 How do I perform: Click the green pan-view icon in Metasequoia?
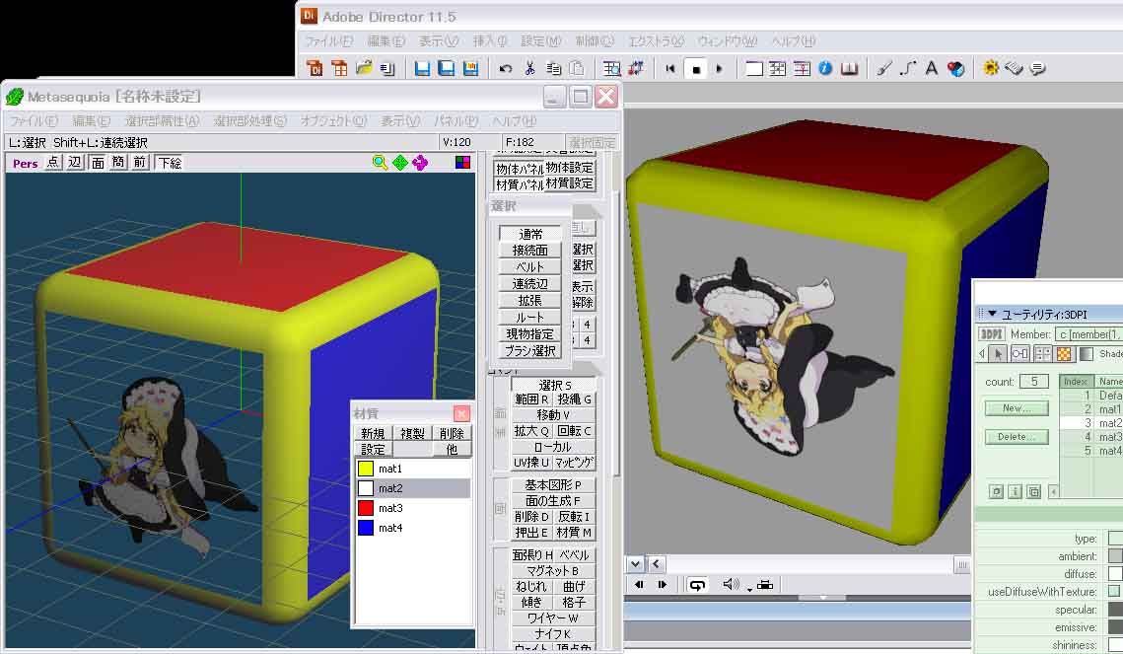(x=400, y=163)
